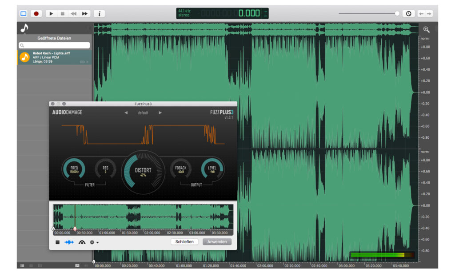Click the 01:00.000 mark in preview timeline
The image size is (455, 273).
point(107,233)
